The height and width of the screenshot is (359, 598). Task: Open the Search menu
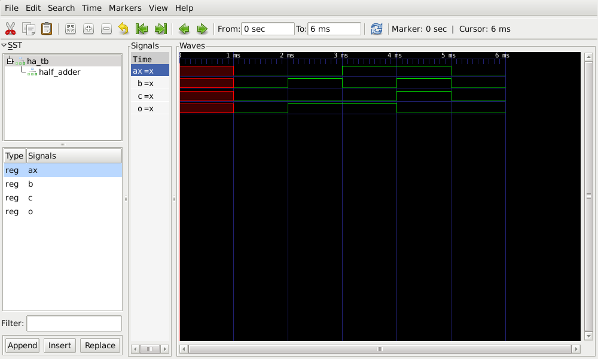[61, 8]
